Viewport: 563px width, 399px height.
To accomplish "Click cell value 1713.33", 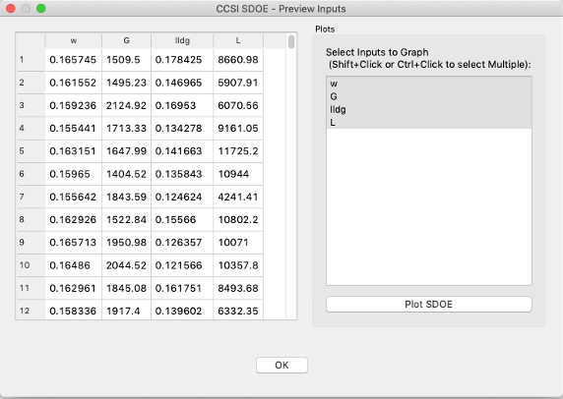I will (126, 128).
